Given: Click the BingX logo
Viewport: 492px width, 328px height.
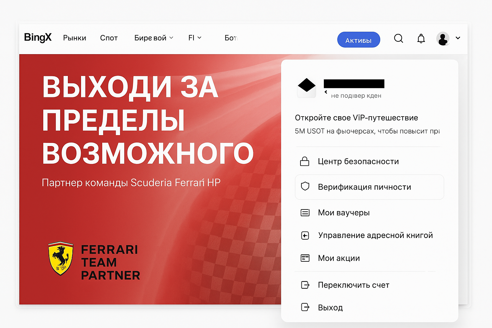Looking at the screenshot, I should tap(38, 38).
